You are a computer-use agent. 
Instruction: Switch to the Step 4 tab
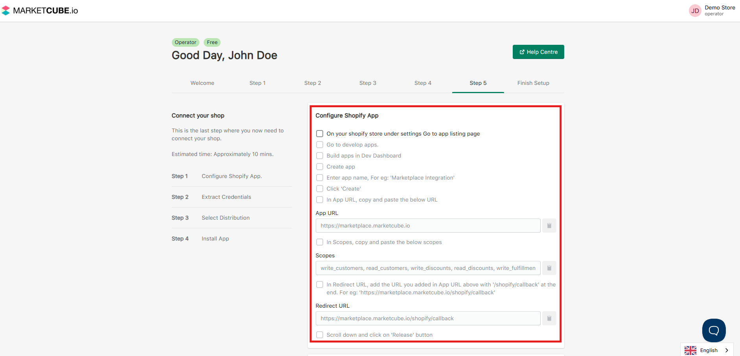point(423,83)
